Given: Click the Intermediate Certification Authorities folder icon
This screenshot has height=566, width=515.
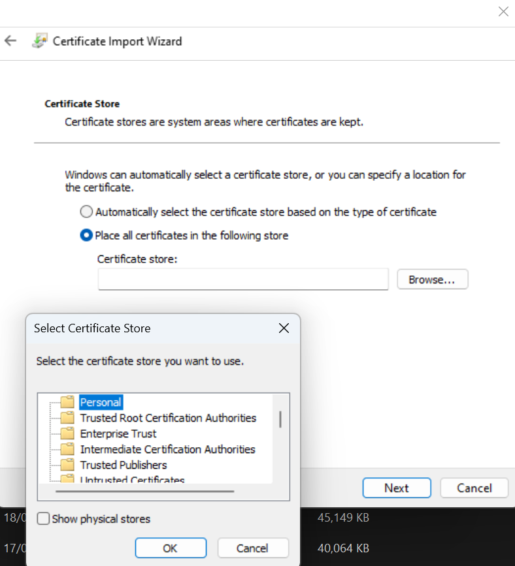Looking at the screenshot, I should (67, 449).
